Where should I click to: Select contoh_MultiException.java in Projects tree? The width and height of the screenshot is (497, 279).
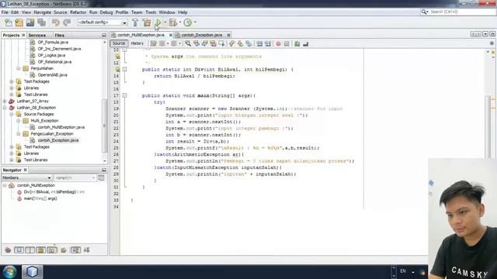[61, 127]
